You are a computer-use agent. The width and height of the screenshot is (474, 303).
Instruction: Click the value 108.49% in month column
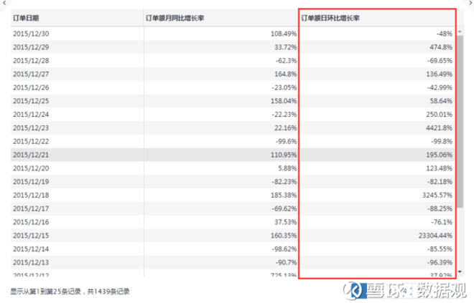(284, 34)
